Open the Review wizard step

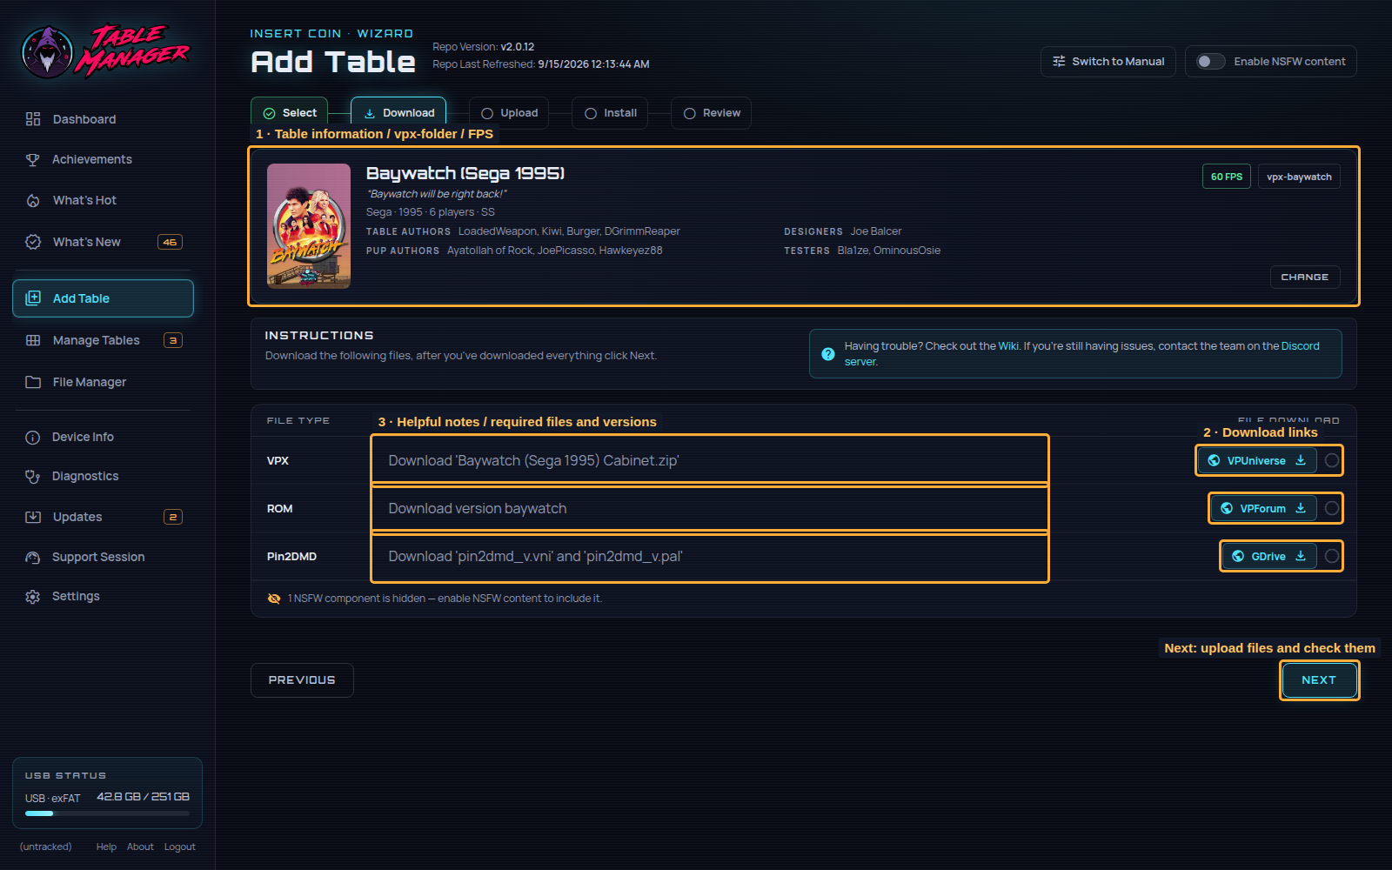coord(711,113)
